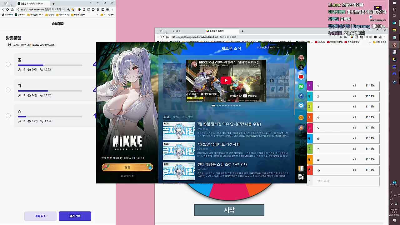
Task: Click the orange color swatch for item 4
Action: pyautogui.click(x=309, y=117)
